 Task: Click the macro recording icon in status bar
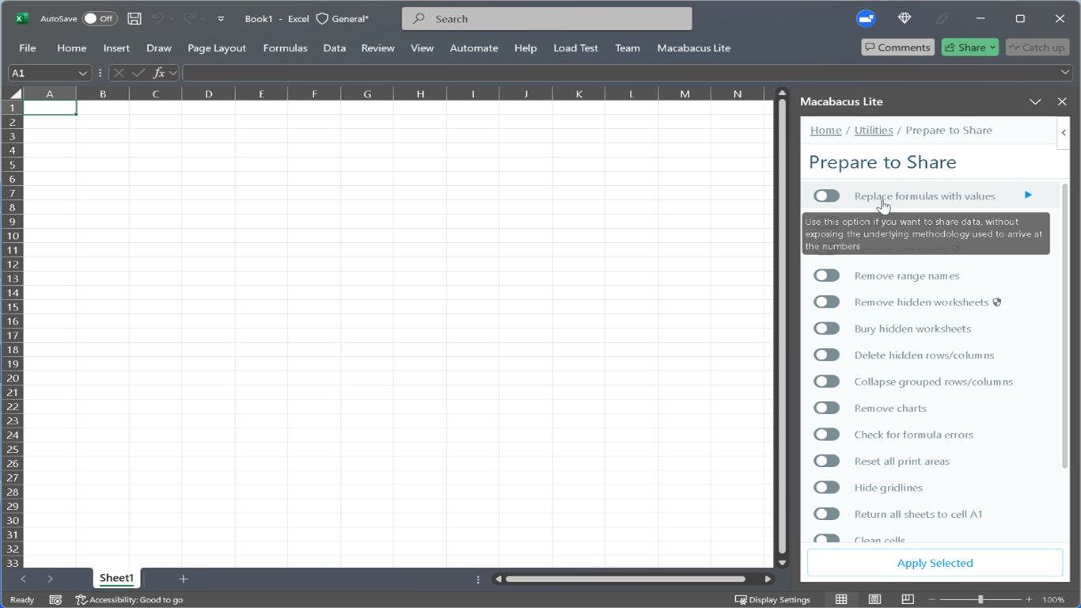point(55,600)
